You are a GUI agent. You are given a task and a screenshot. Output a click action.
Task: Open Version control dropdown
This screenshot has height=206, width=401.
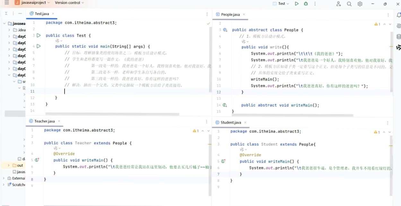[x=69, y=3]
